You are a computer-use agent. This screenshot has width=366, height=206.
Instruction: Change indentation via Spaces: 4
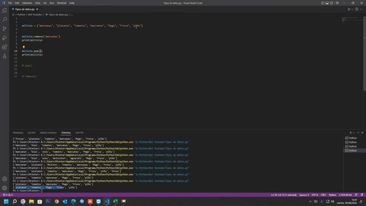304,195
